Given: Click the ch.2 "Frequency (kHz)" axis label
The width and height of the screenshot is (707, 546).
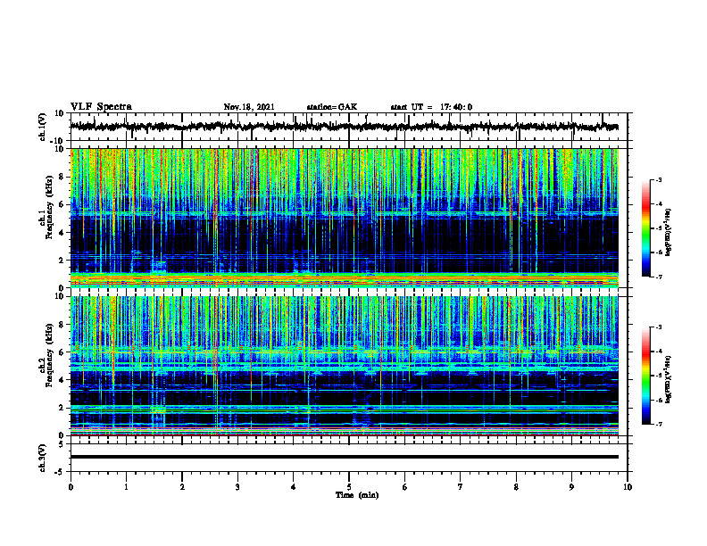Looking at the screenshot, I should coord(50,353).
